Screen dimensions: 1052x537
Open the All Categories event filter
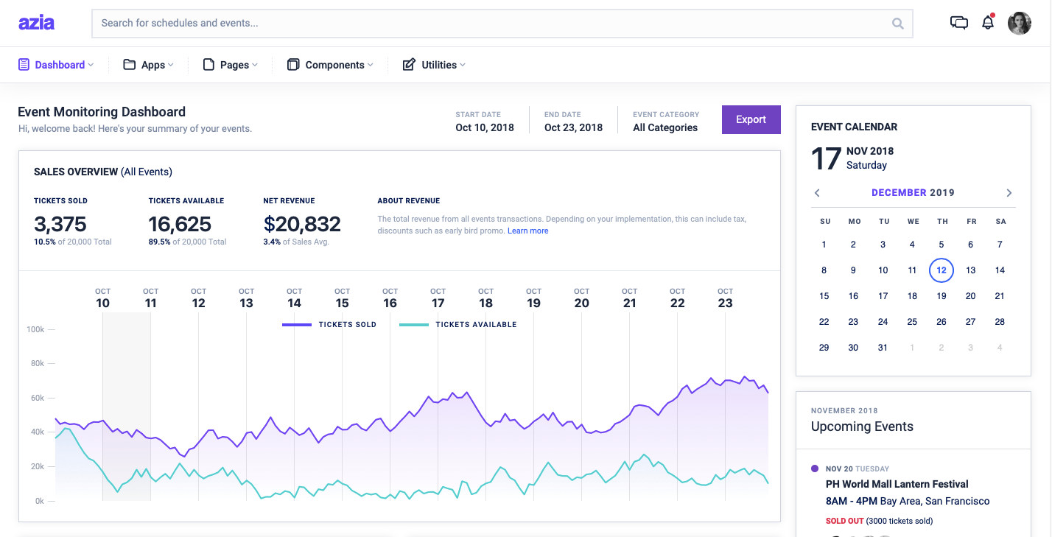[665, 127]
